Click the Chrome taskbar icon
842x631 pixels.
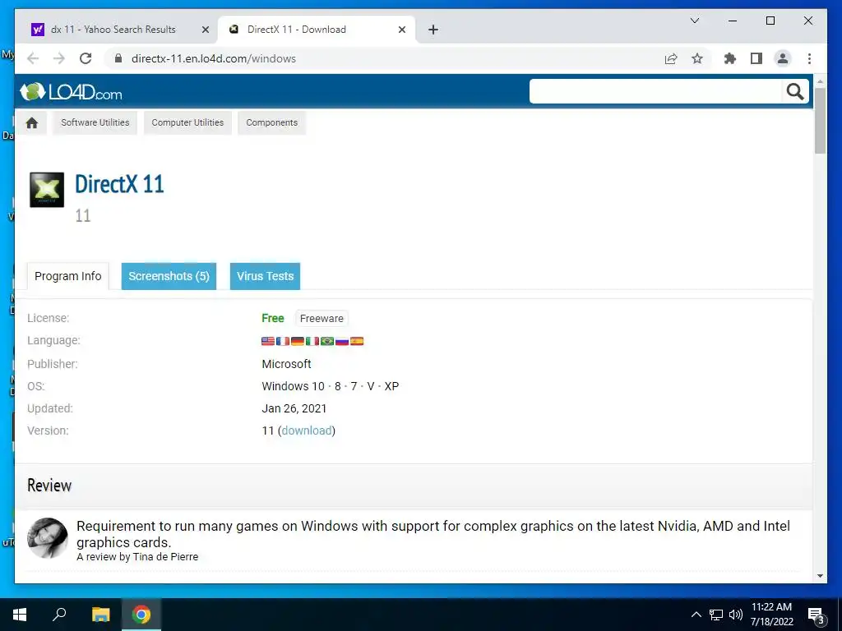click(x=141, y=615)
